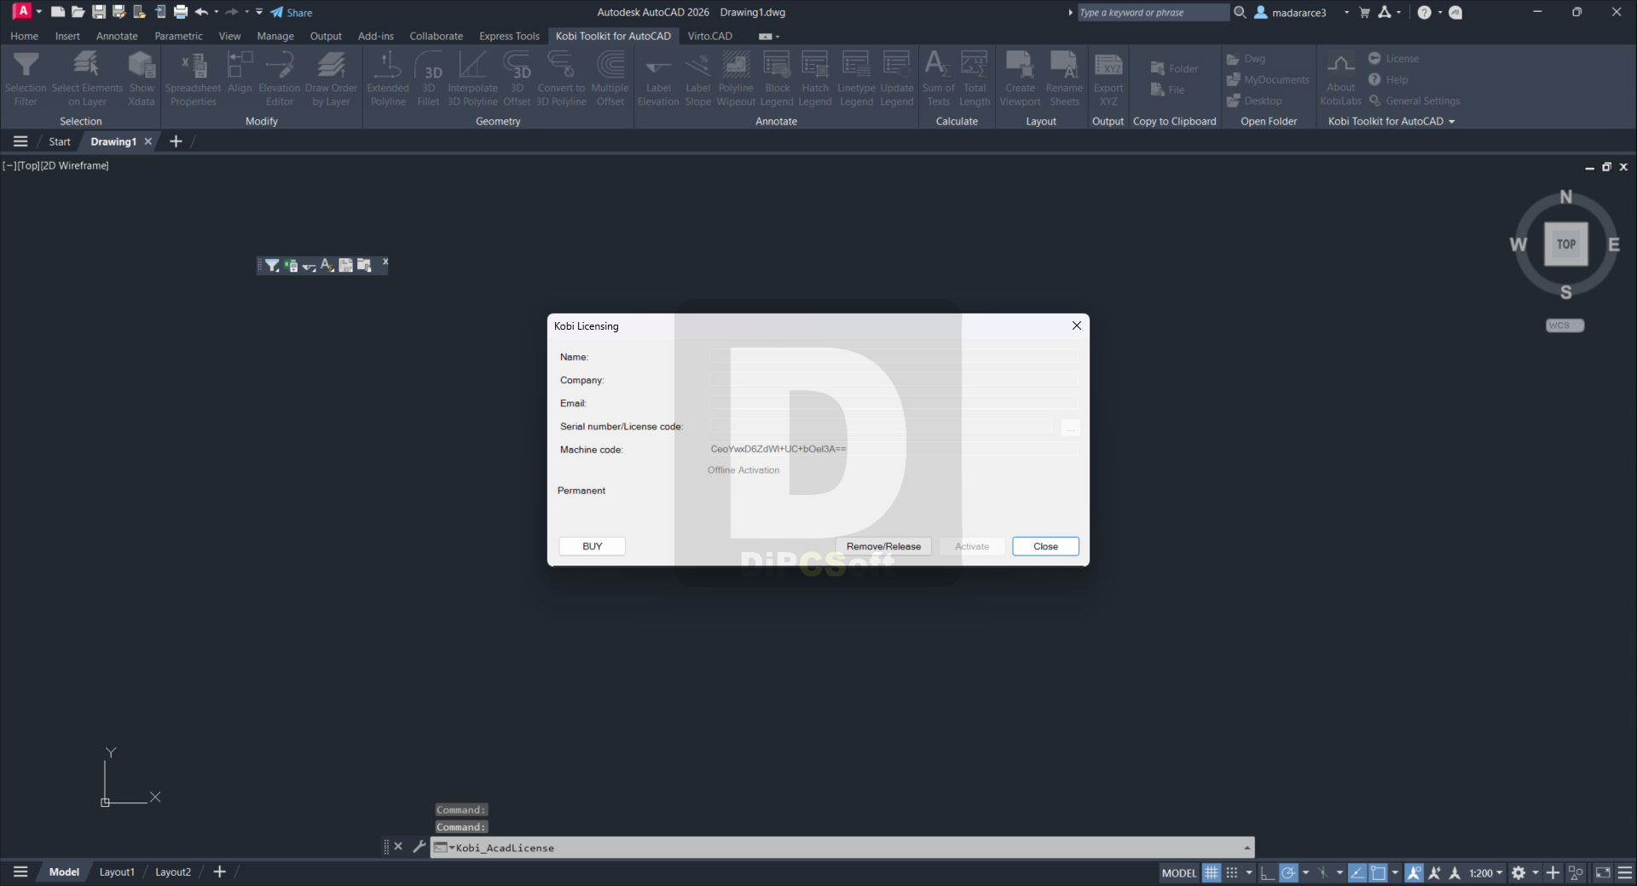Click Interpolate 3D Polyline tool

point(472,78)
